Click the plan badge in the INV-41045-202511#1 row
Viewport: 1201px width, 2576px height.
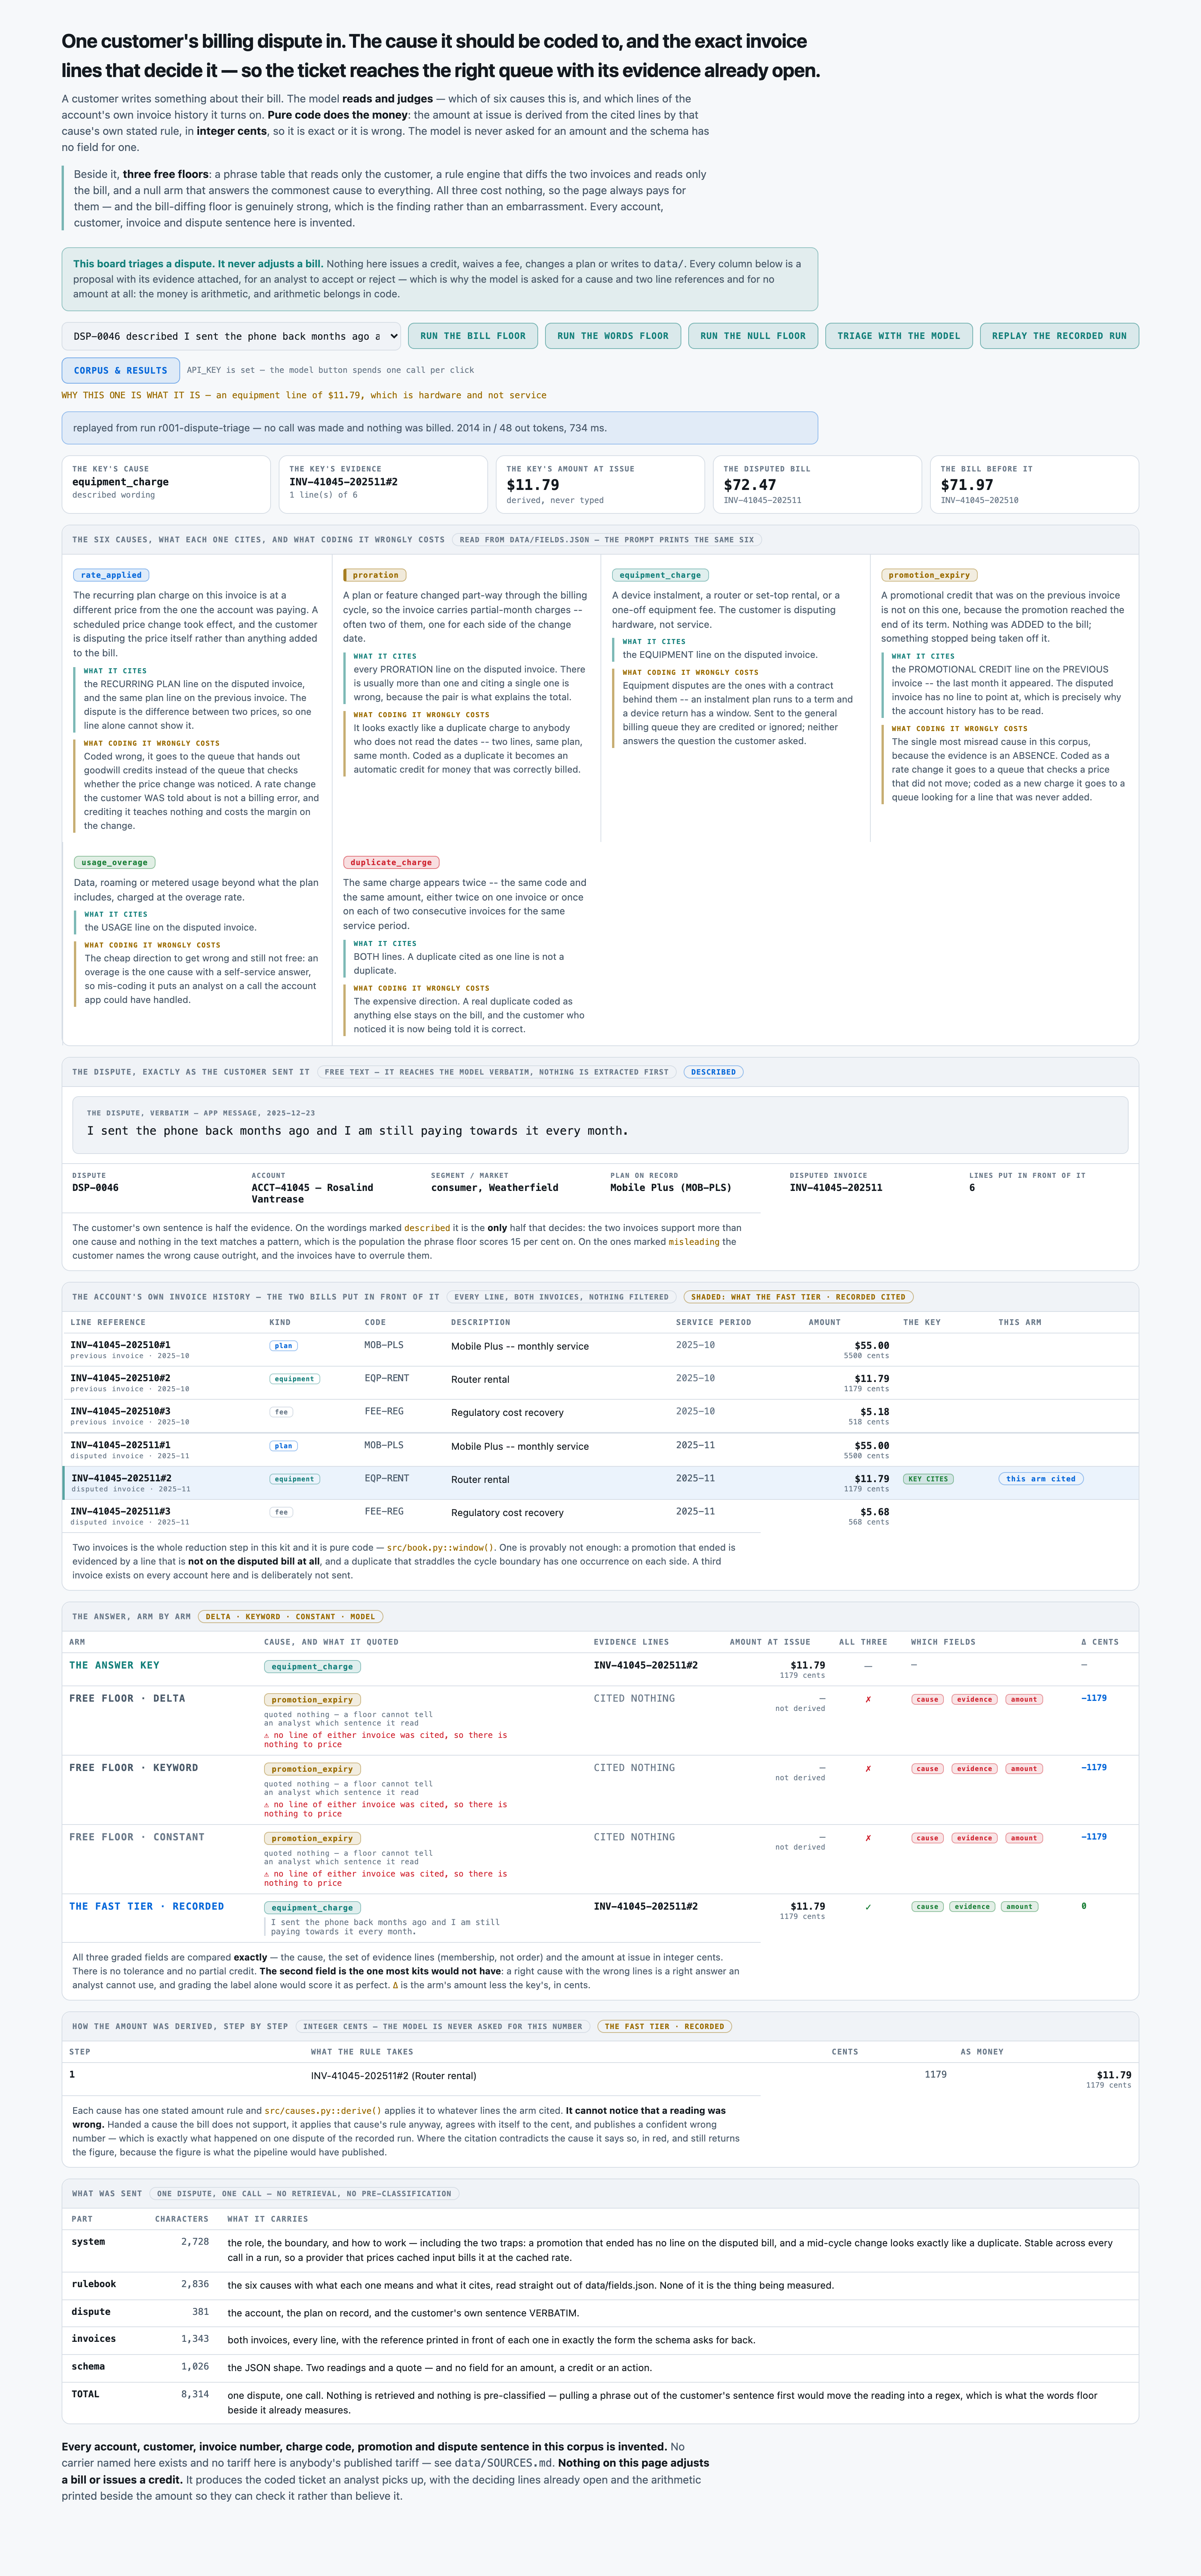[284, 1446]
